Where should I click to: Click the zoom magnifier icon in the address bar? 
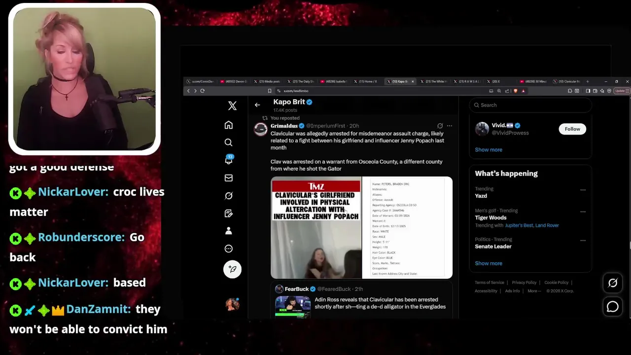pyautogui.click(x=499, y=91)
